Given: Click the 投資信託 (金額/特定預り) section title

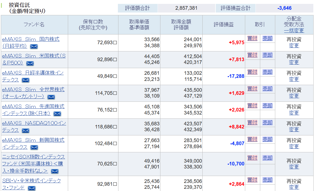Looking at the screenshot, I should 27,8.
